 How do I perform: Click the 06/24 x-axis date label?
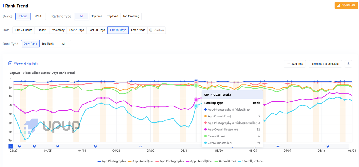tap(352, 151)
